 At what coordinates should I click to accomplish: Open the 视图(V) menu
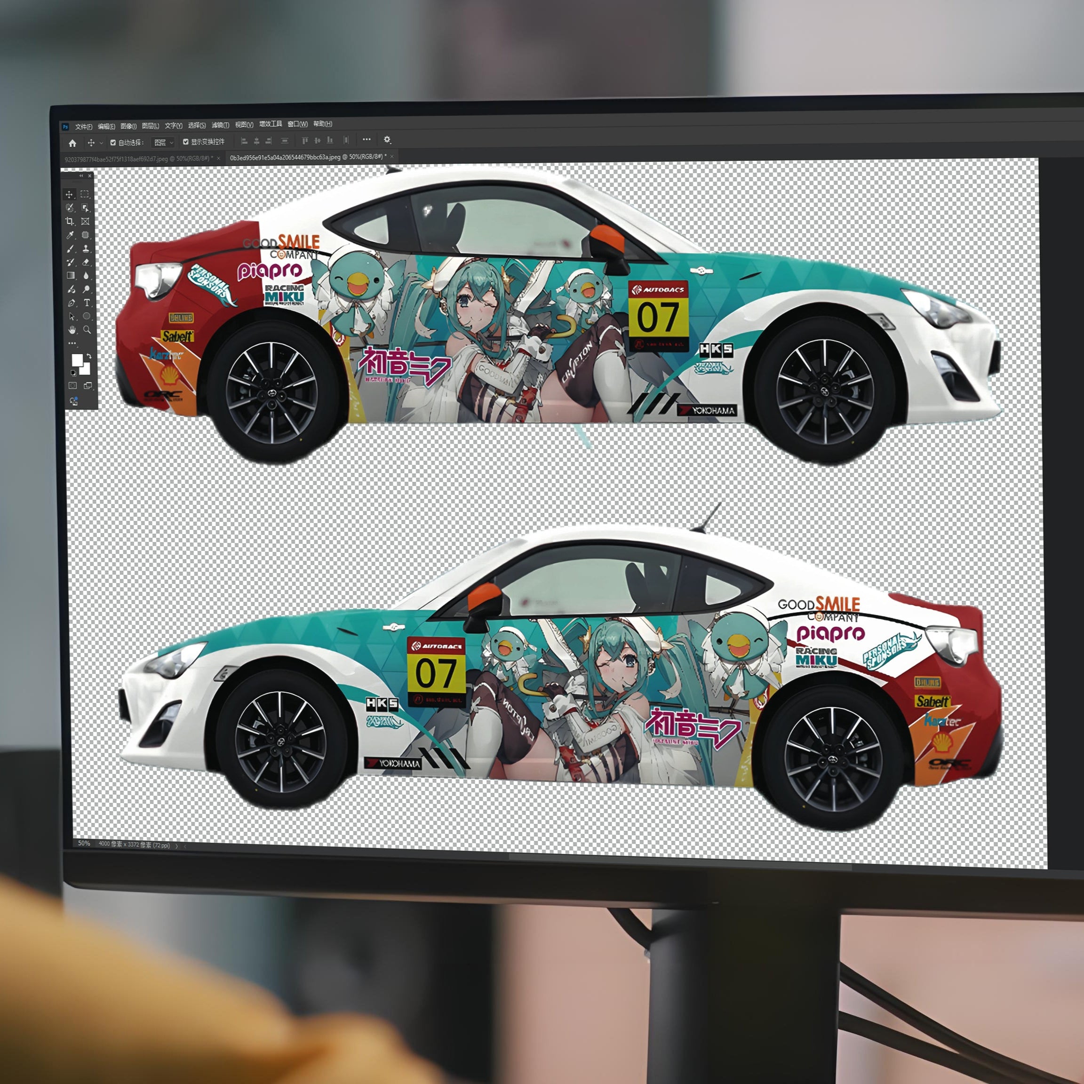[244, 125]
